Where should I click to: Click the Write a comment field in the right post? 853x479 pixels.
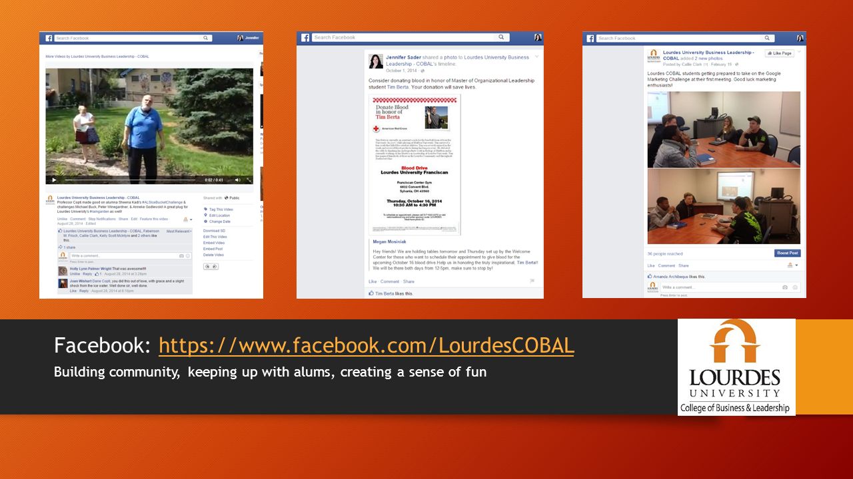[730, 287]
